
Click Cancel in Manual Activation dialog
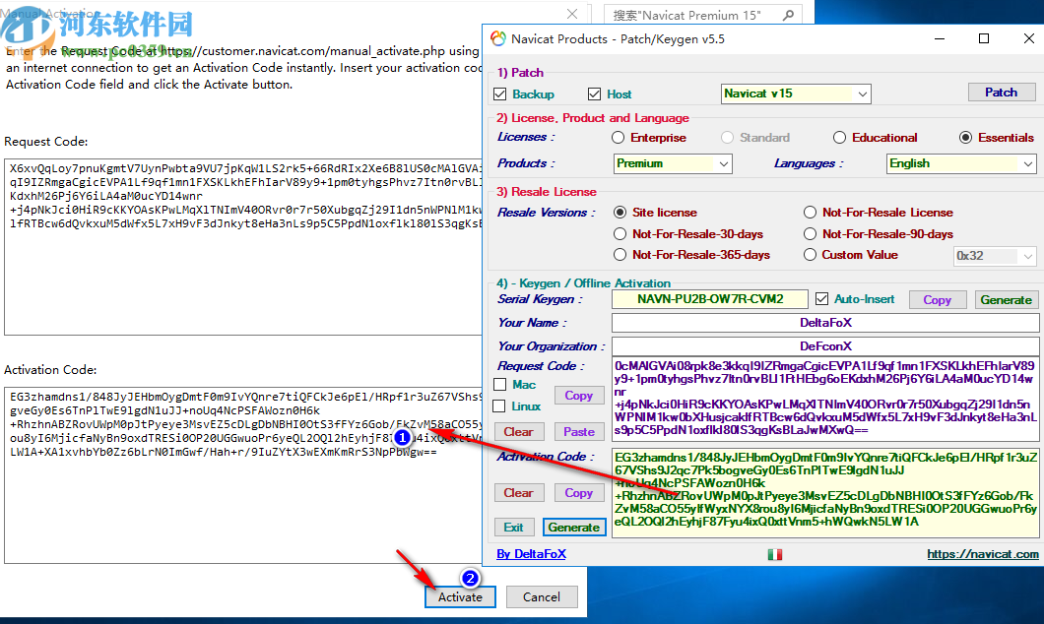[x=542, y=596]
